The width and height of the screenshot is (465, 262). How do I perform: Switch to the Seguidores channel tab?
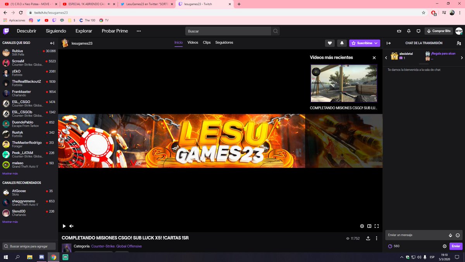tap(224, 43)
